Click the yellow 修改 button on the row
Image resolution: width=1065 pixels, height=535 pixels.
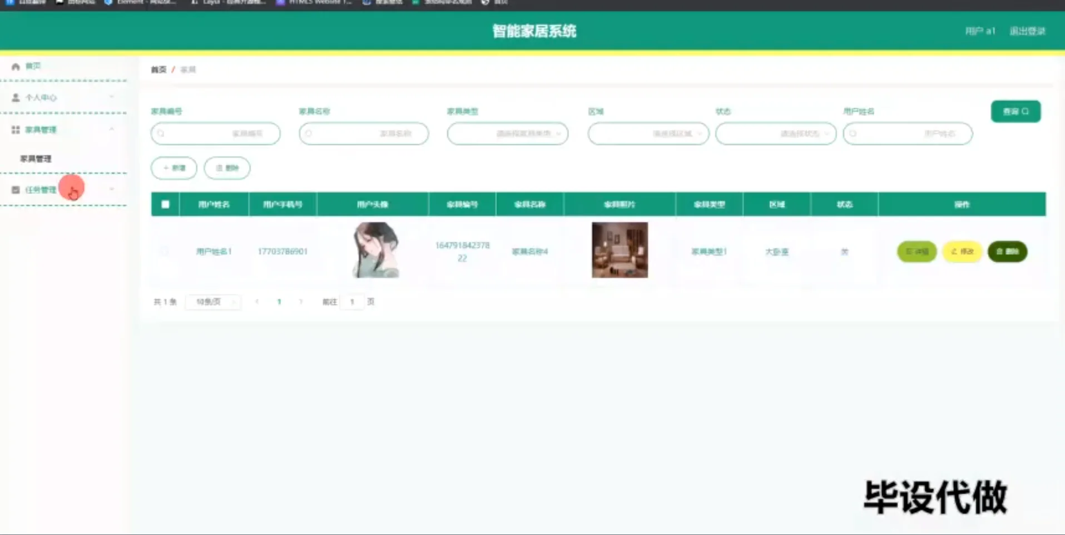962,251
